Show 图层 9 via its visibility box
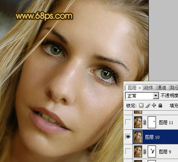Image resolution: width=178 pixels, height=162 pixels. click(x=128, y=151)
